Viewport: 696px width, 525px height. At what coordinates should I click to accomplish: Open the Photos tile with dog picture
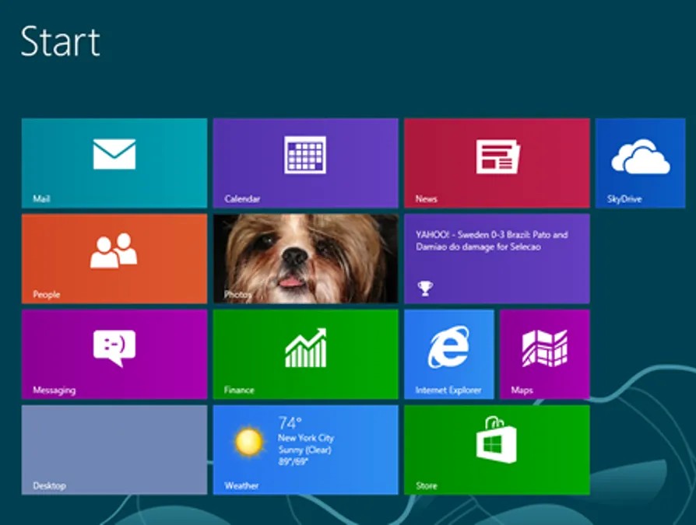[x=305, y=258]
